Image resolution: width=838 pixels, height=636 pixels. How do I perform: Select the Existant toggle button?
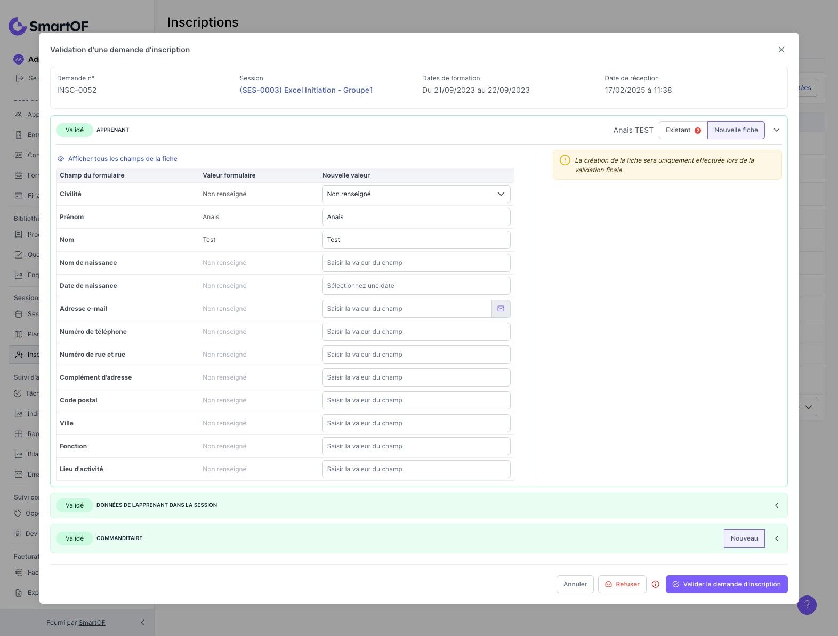pos(683,130)
